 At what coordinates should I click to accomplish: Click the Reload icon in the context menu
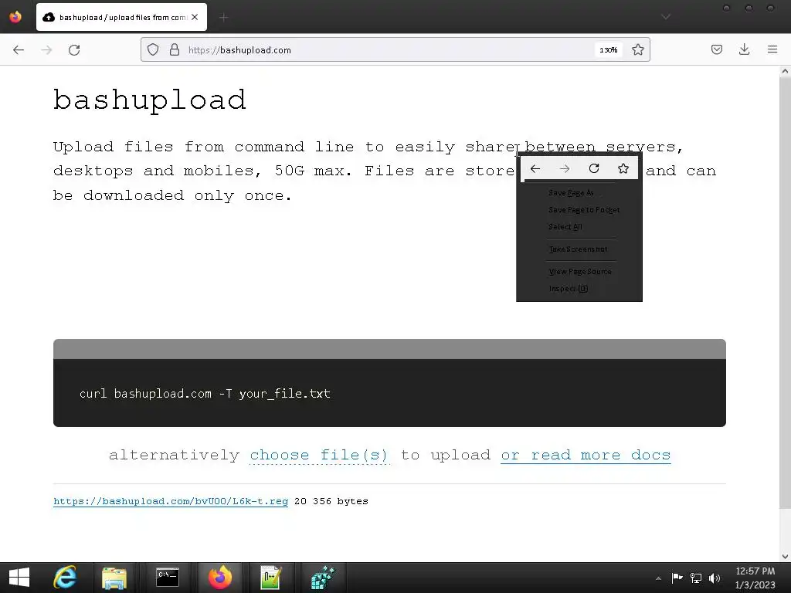click(594, 168)
